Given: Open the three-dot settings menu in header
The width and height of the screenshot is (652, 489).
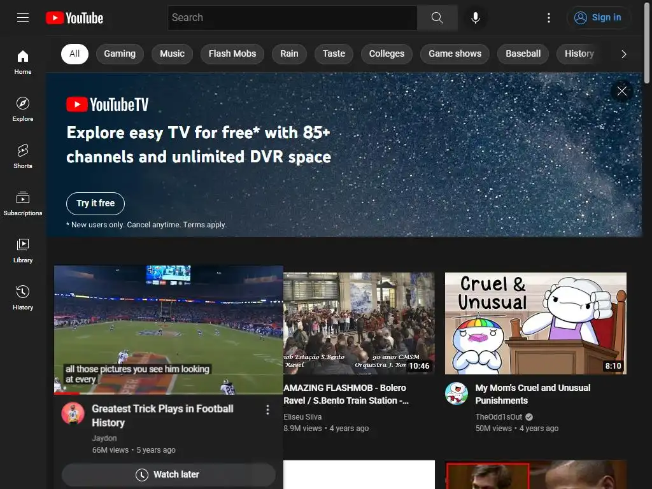Looking at the screenshot, I should click(548, 17).
